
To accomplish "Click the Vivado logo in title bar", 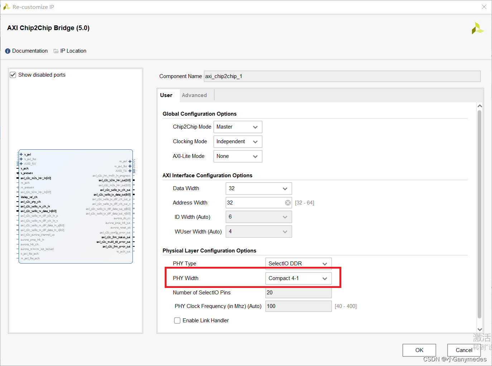I will click(6, 7).
